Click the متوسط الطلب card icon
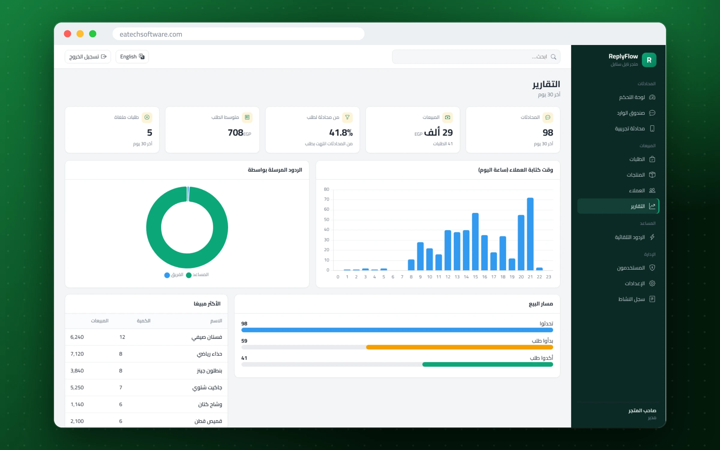Viewport: 720px width, 450px height. [x=247, y=117]
